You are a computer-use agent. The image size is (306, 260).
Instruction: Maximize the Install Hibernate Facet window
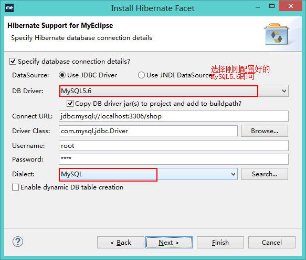pyautogui.click(x=272, y=6)
